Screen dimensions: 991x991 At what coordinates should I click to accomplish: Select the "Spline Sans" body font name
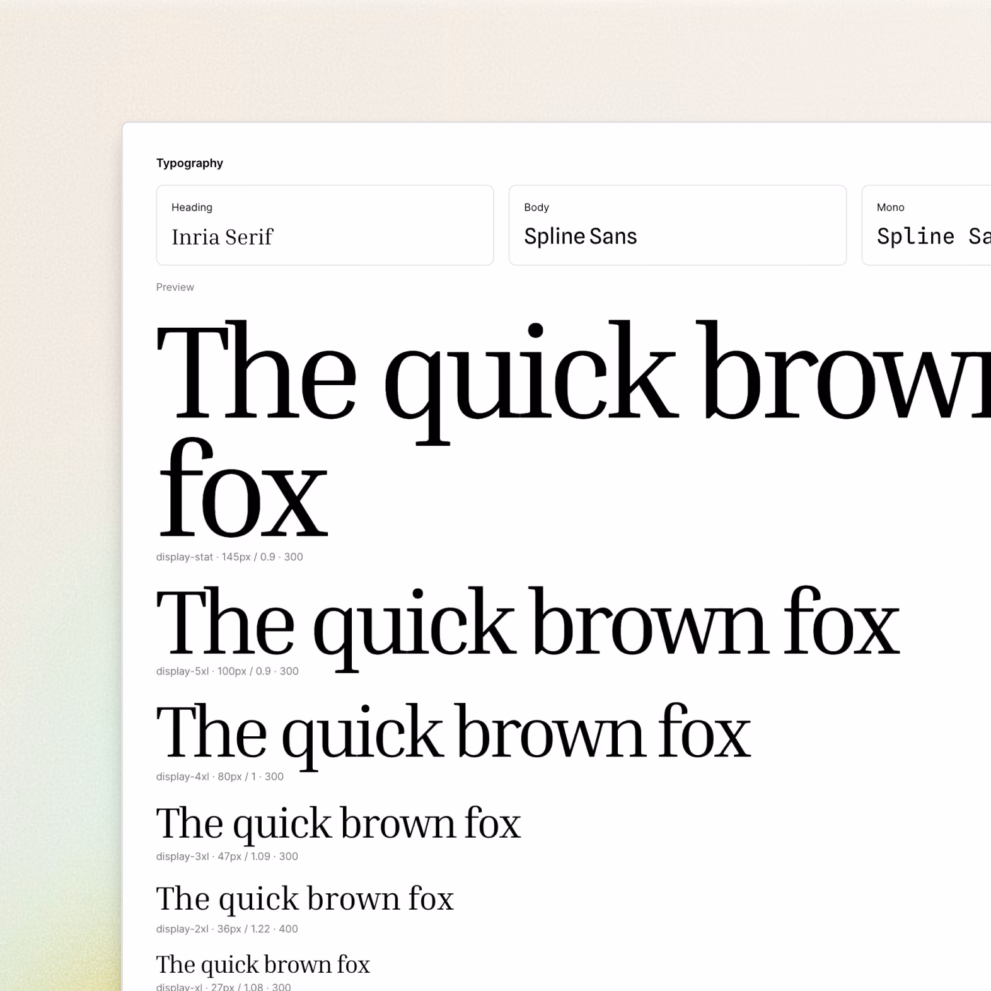pos(581,236)
